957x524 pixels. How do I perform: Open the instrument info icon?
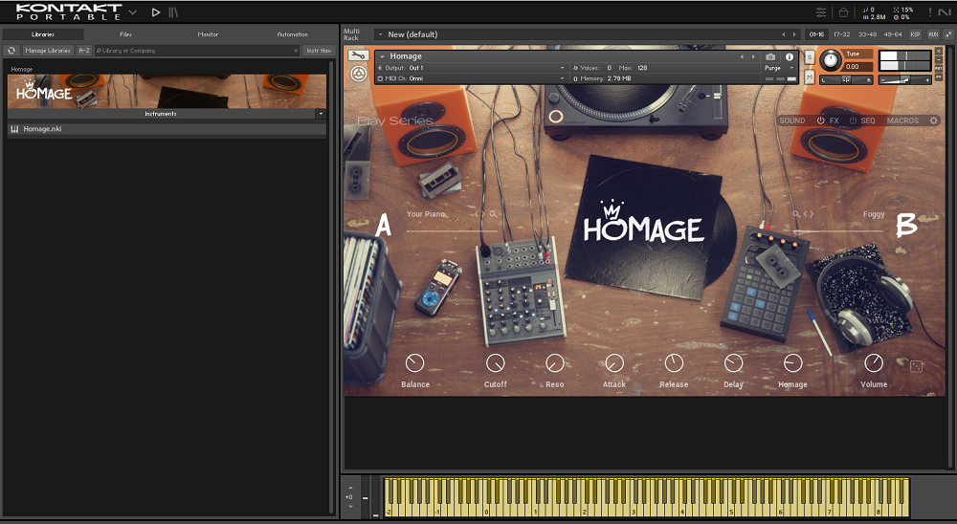(790, 56)
